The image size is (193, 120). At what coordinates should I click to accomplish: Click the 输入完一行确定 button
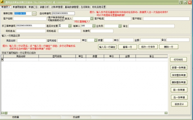107,47
